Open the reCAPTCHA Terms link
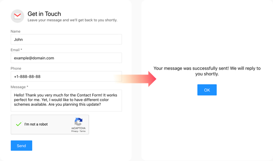The height and width of the screenshot is (161, 273). 82,131
